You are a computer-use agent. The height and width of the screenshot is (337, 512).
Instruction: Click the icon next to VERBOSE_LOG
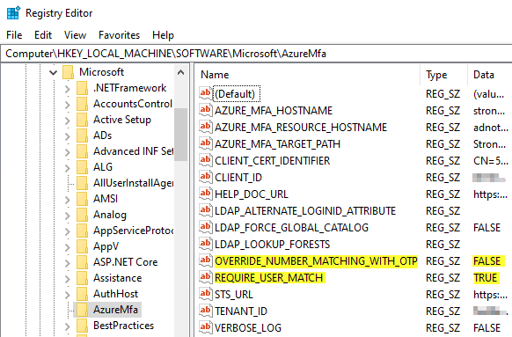[x=205, y=327]
